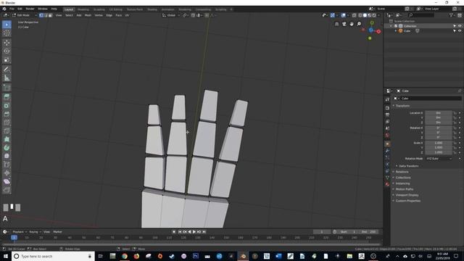Click the Scale X value field
The image size is (464, 261).
click(x=439, y=143)
